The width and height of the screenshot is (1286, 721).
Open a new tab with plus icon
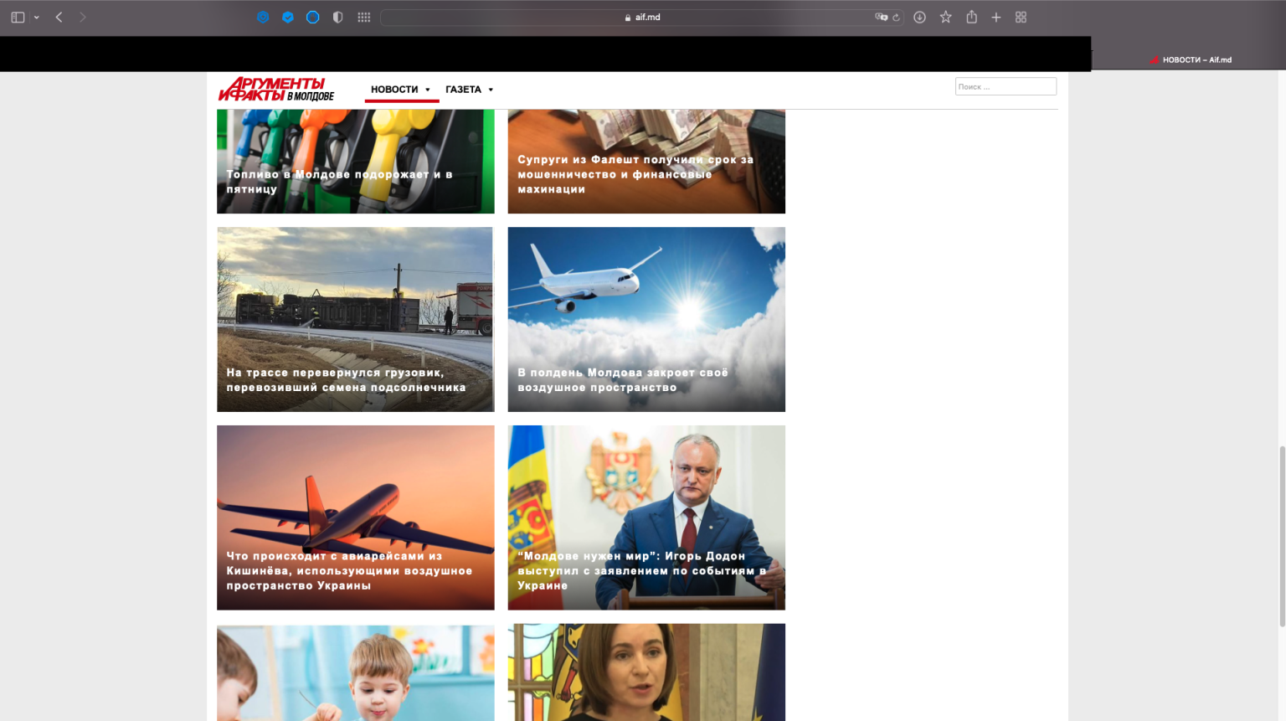[996, 17]
